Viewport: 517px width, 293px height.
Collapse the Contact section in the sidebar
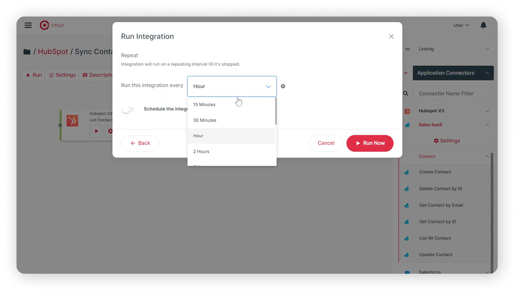click(x=487, y=157)
